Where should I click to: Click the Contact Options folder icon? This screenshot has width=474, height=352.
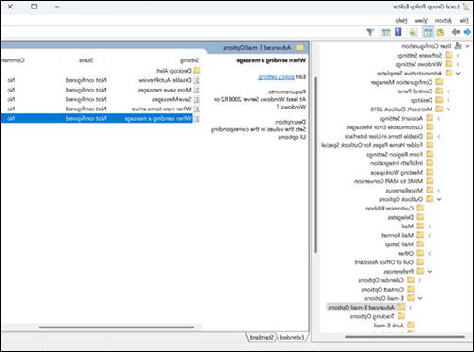(411, 289)
